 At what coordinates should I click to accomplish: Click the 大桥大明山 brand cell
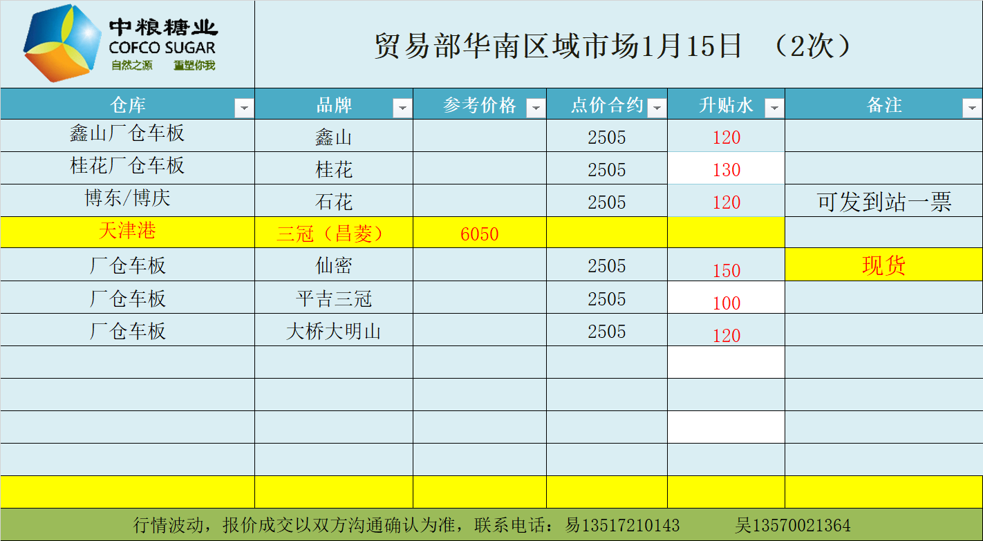tap(333, 331)
